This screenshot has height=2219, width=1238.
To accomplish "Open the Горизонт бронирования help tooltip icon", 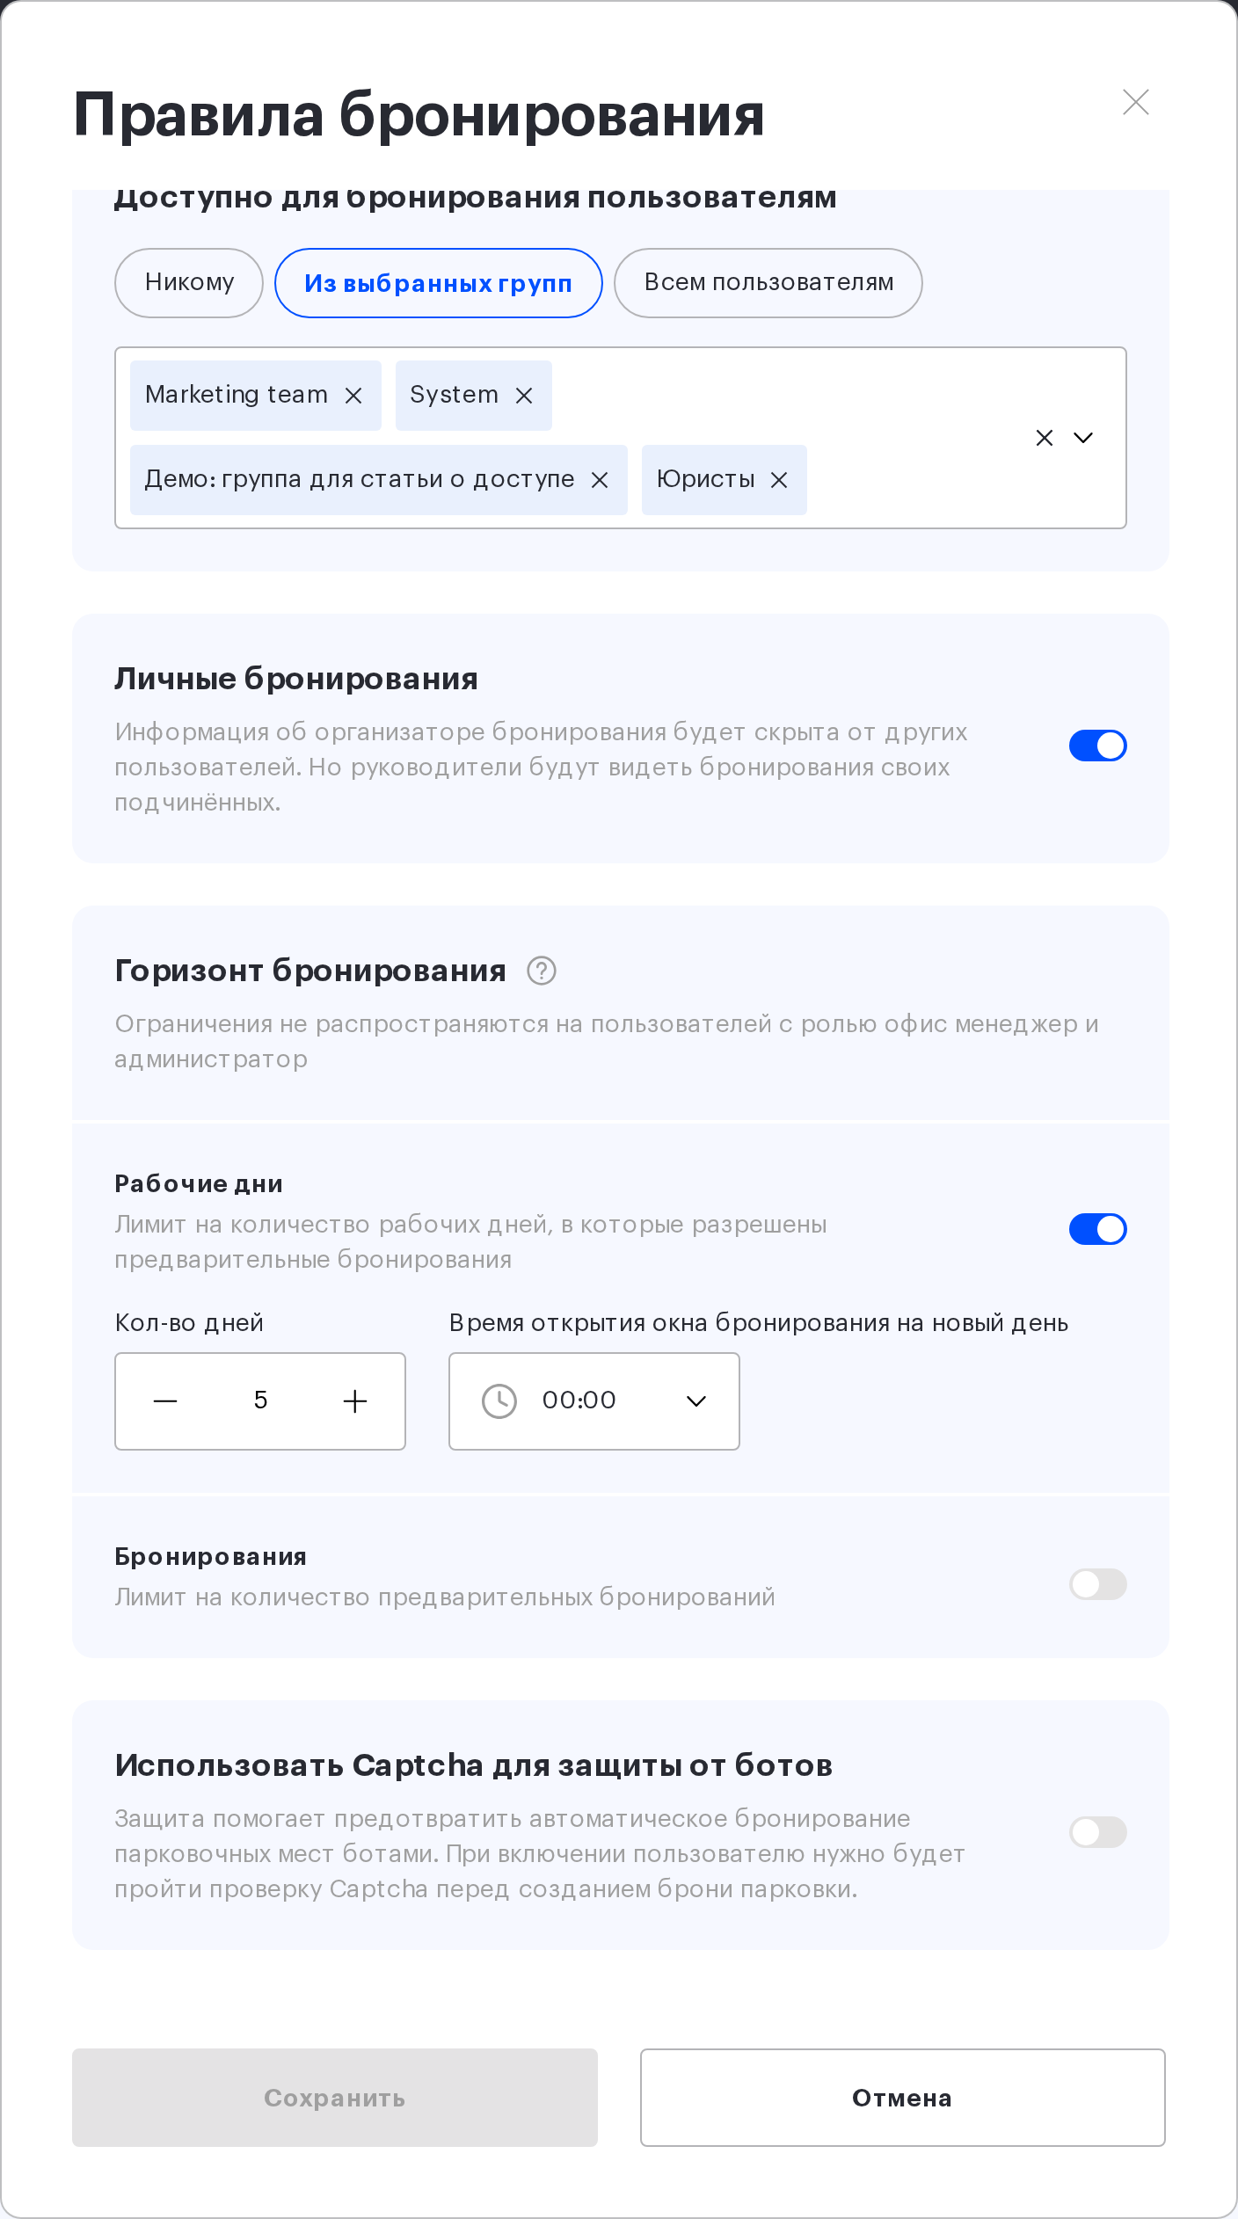I will click(542, 971).
